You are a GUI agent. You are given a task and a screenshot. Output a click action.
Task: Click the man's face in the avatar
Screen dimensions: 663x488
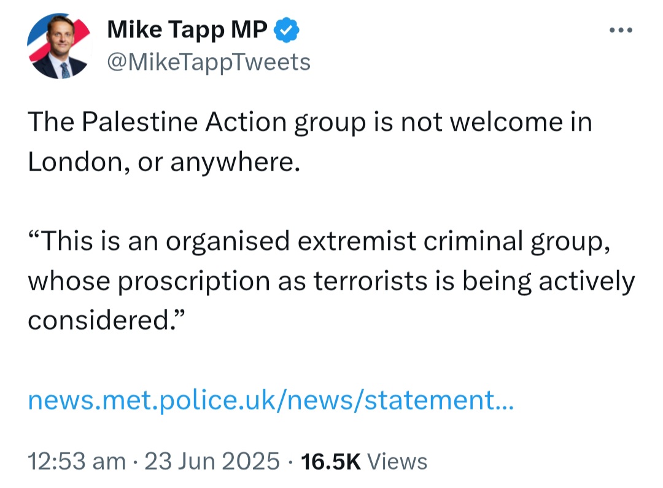pos(61,34)
